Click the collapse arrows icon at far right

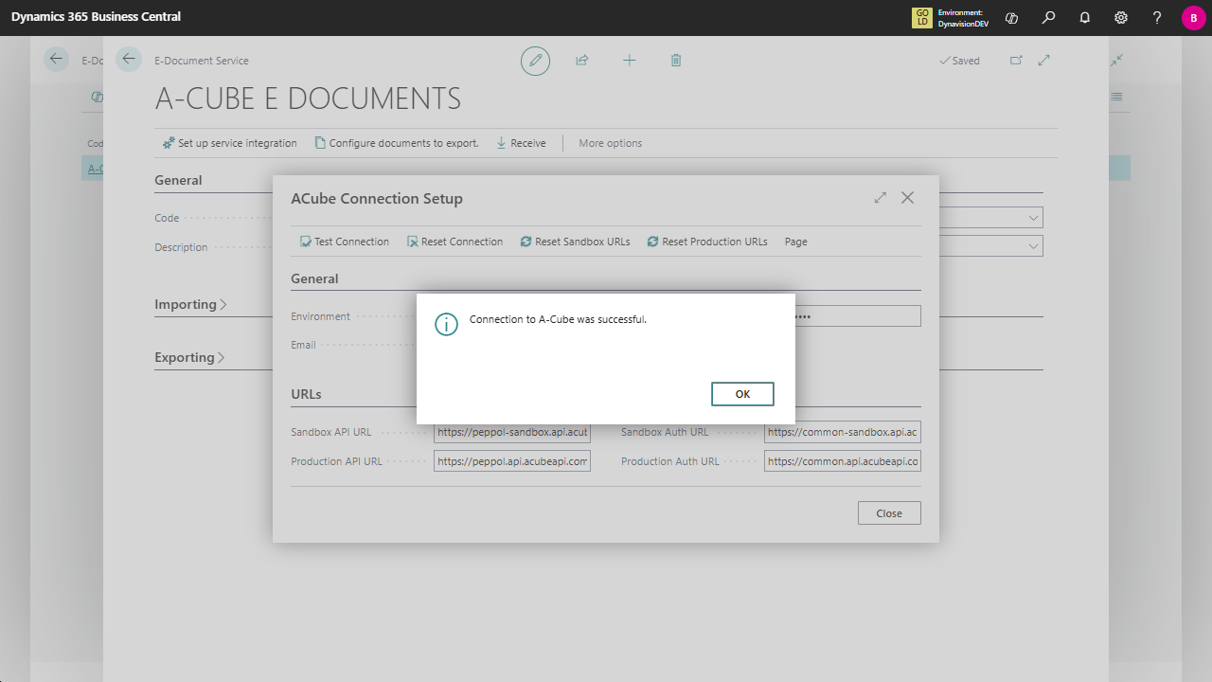1117,60
